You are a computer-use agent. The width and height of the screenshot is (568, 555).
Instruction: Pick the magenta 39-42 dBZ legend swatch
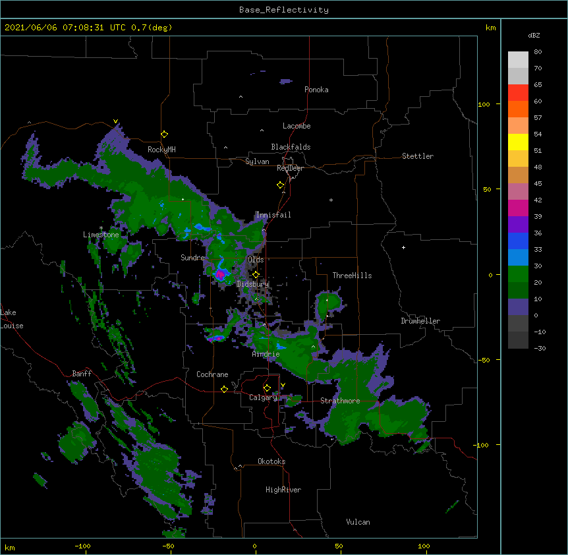point(518,208)
